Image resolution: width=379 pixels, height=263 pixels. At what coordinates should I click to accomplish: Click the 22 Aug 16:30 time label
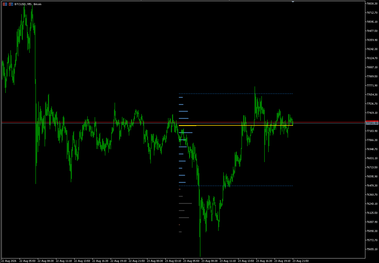pos(100,261)
